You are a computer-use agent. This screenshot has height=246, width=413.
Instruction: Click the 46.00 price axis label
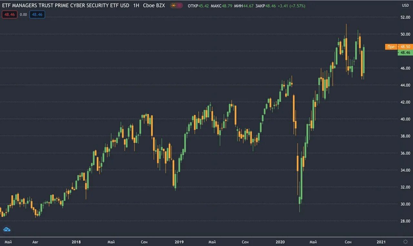(405, 68)
